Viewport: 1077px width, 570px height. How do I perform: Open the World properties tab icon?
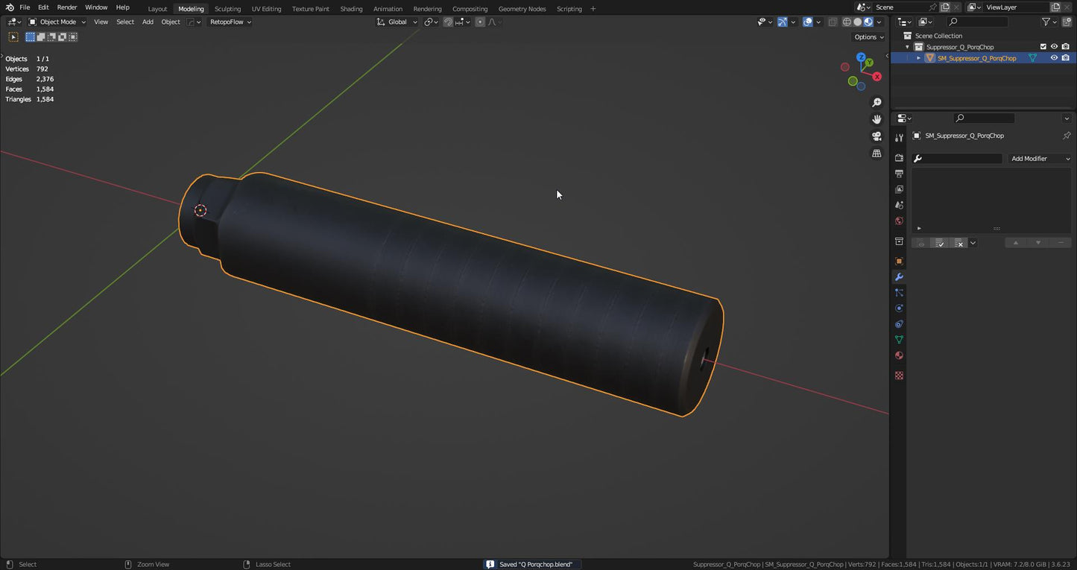[x=899, y=221]
